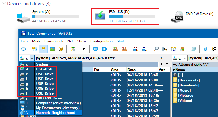This screenshot has width=218, height=117.
Task: Launch the Notepad toolbar icon
Action: [x=194, y=49]
